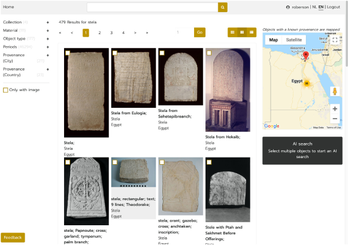The image size is (348, 245).
Task: Tick the Stela from Hekaib checkbox
Action: [x=209, y=53]
